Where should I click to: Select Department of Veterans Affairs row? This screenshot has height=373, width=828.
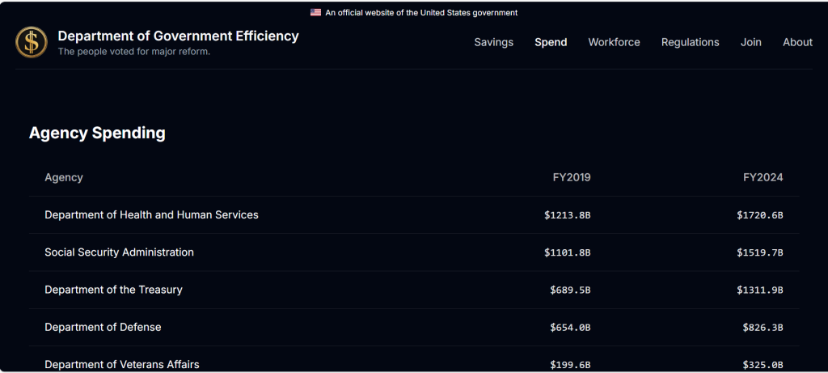121,364
